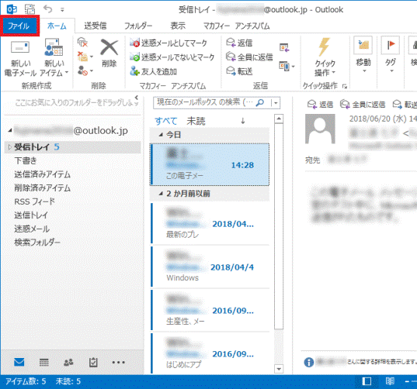Open the 移動 menu

click(x=363, y=55)
